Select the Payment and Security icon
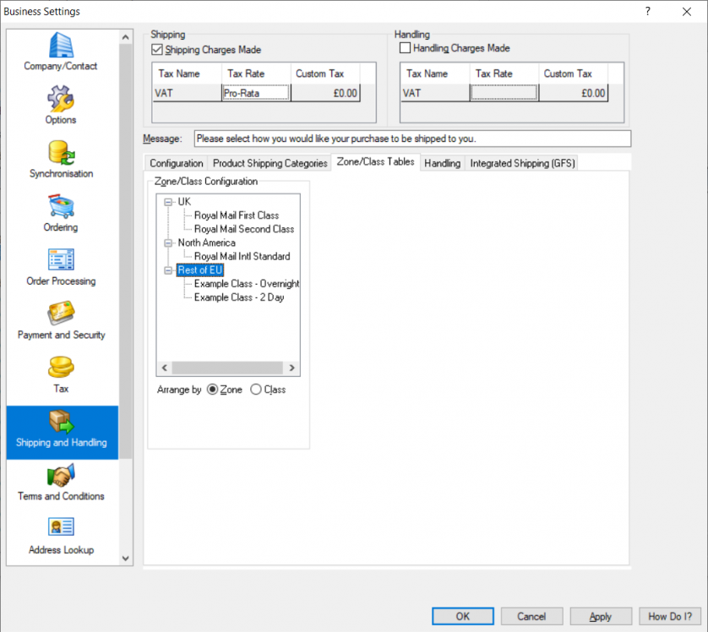The image size is (708, 632). [61, 314]
